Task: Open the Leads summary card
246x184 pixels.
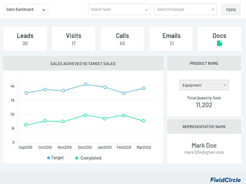Action: (25, 39)
